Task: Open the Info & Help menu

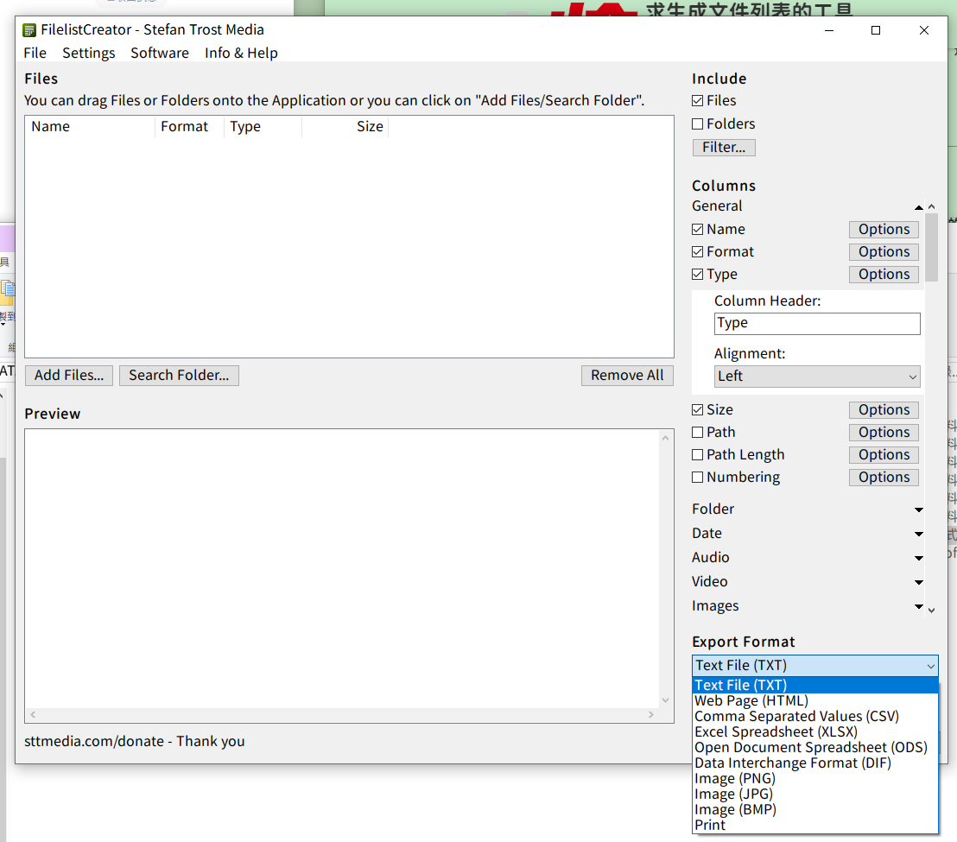Action: 241,54
